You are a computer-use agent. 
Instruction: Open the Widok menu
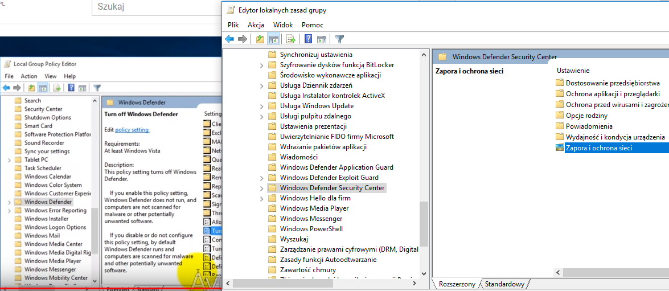tap(283, 24)
